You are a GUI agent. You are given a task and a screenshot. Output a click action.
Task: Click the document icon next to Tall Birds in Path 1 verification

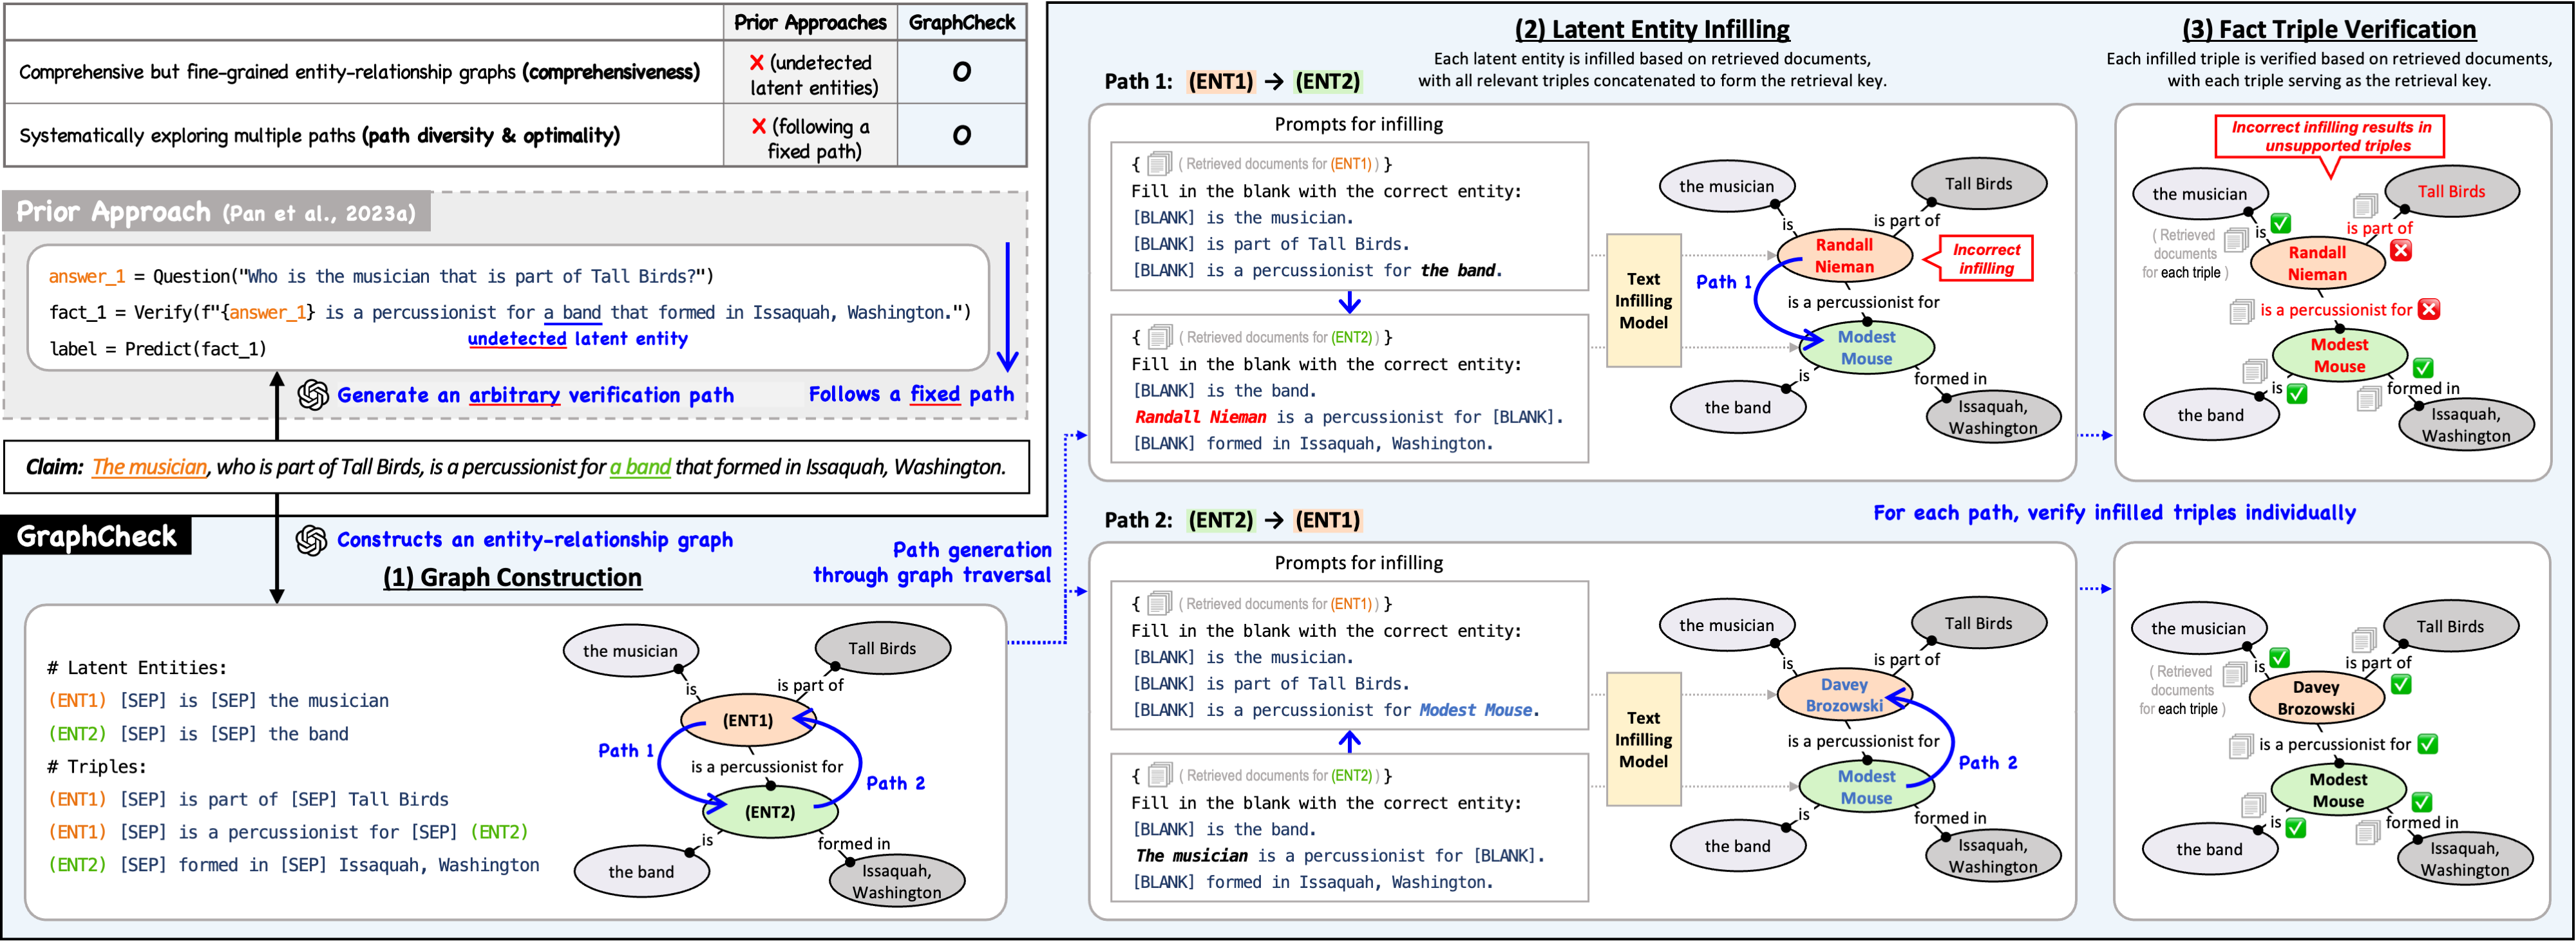pyautogui.click(x=2365, y=206)
